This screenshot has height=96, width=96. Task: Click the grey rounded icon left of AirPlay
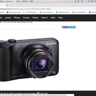tap(75, 1)
